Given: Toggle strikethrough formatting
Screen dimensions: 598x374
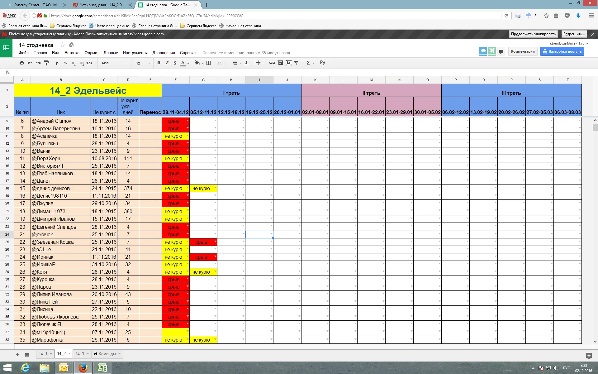Looking at the screenshot, I should tap(175, 63).
